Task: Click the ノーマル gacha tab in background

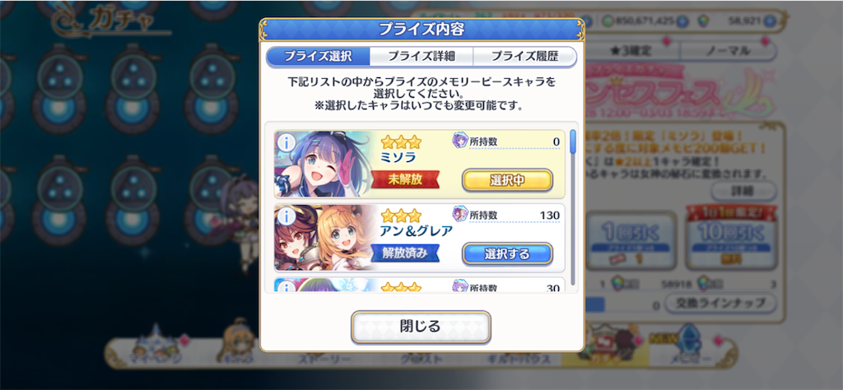Action: [729, 51]
